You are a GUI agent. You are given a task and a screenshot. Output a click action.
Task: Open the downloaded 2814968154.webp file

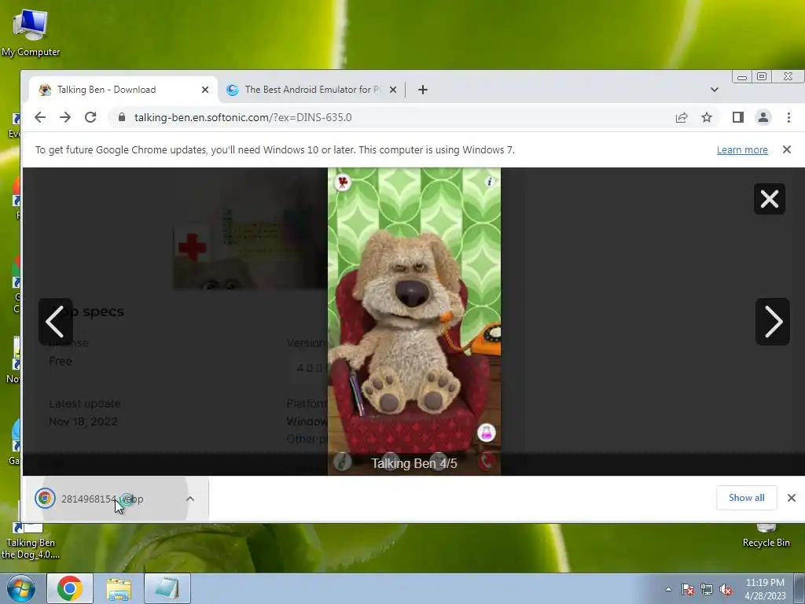coord(103,499)
